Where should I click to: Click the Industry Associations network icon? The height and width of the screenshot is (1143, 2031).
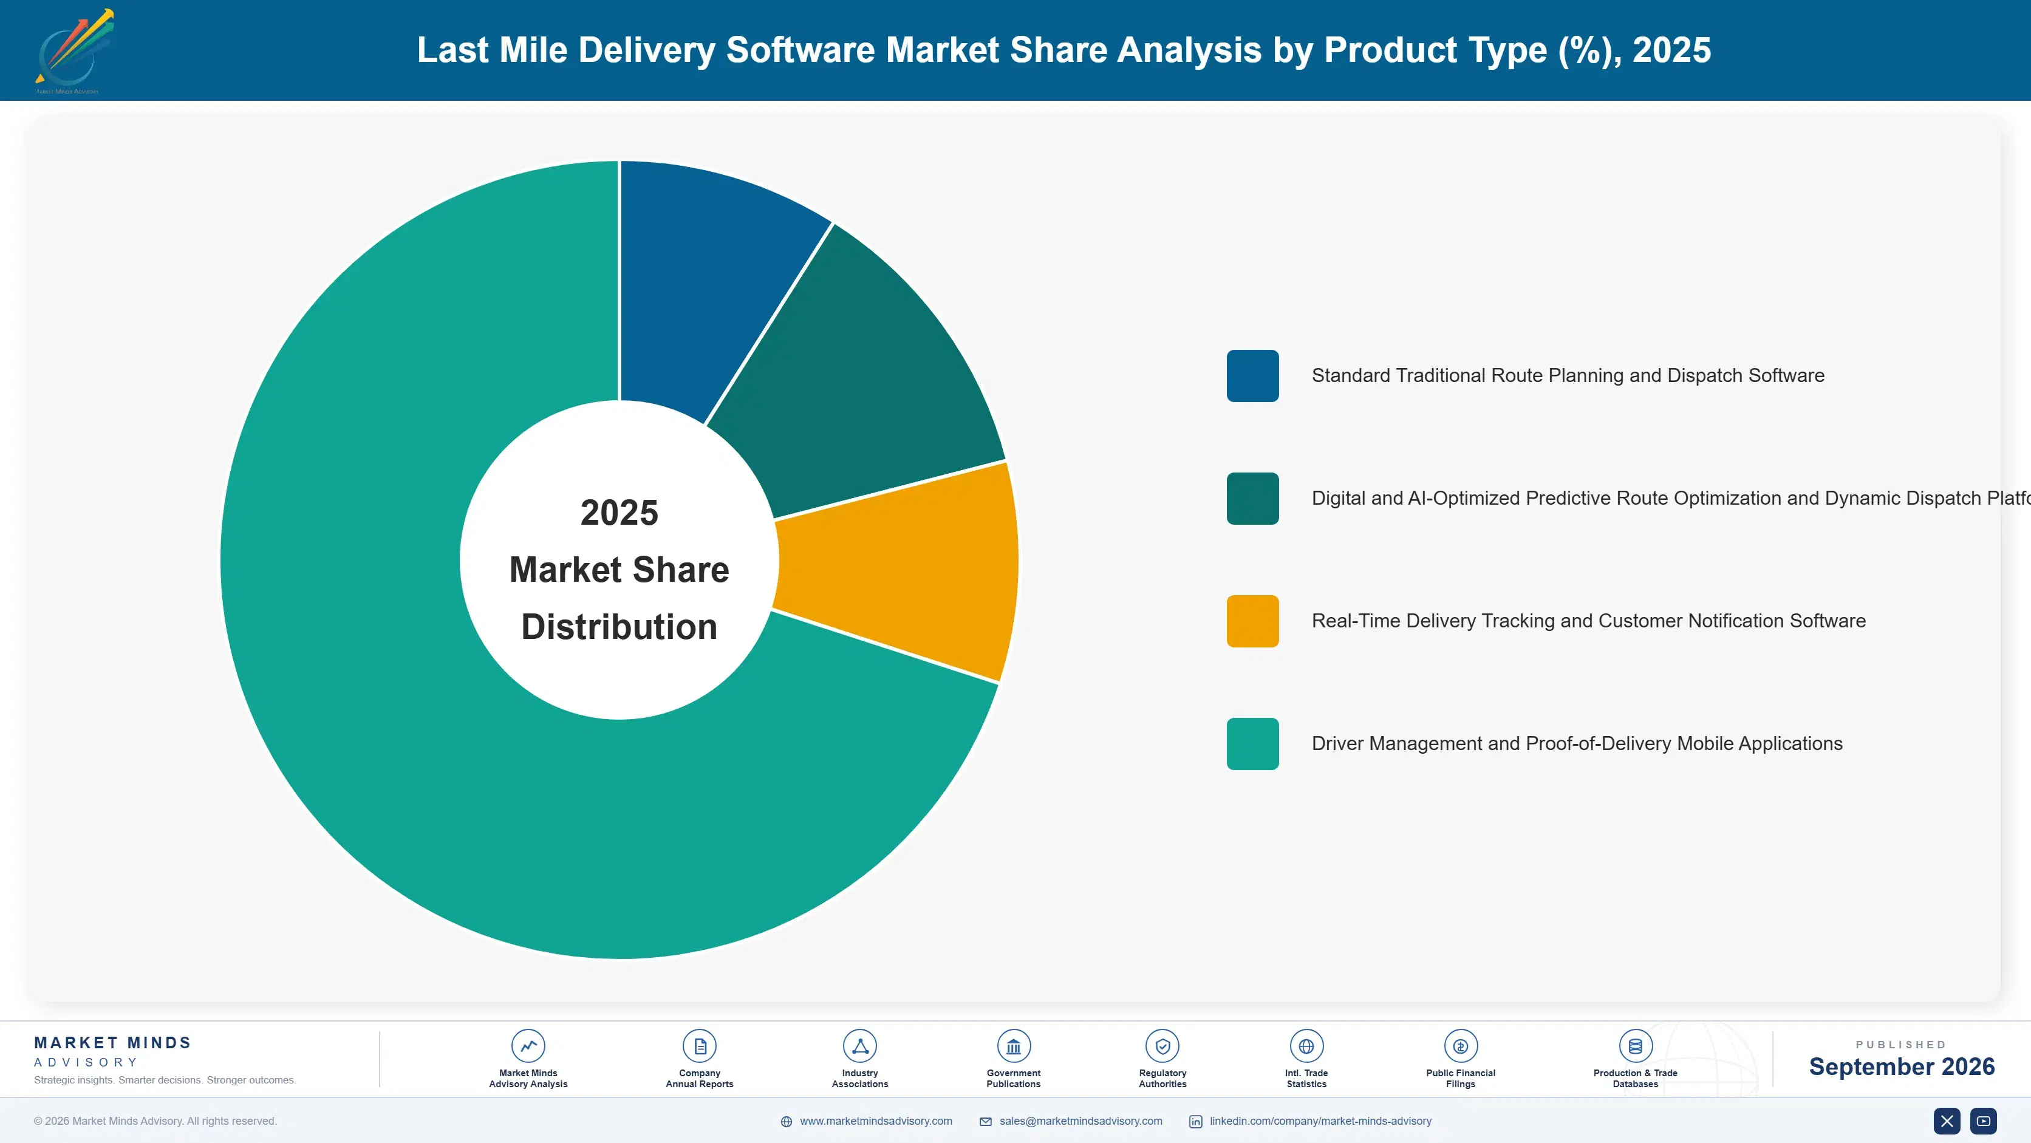[860, 1046]
